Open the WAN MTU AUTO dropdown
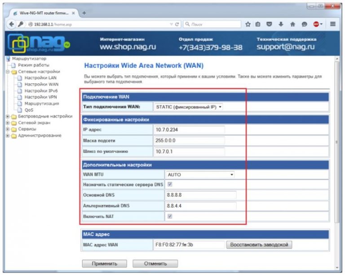Image resolution: width=345 pixels, height=275 pixels. 200,175
